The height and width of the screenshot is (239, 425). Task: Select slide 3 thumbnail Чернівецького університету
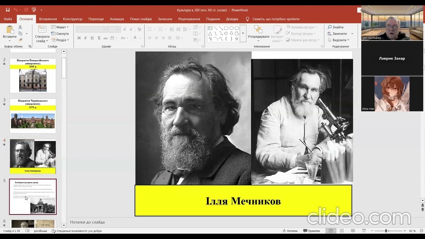(33, 116)
